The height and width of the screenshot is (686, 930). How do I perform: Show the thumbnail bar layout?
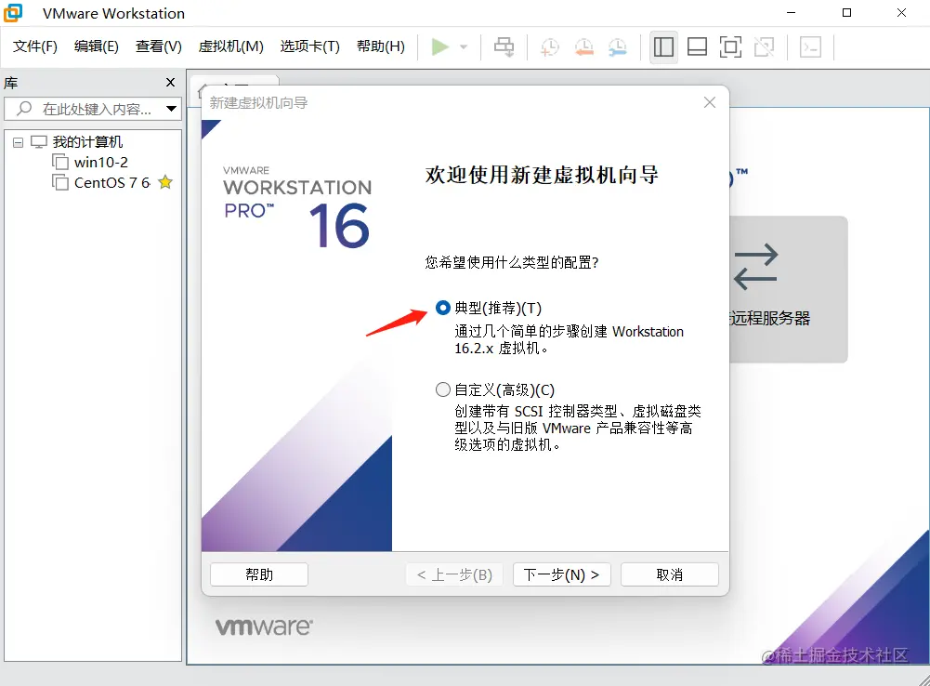coord(697,46)
